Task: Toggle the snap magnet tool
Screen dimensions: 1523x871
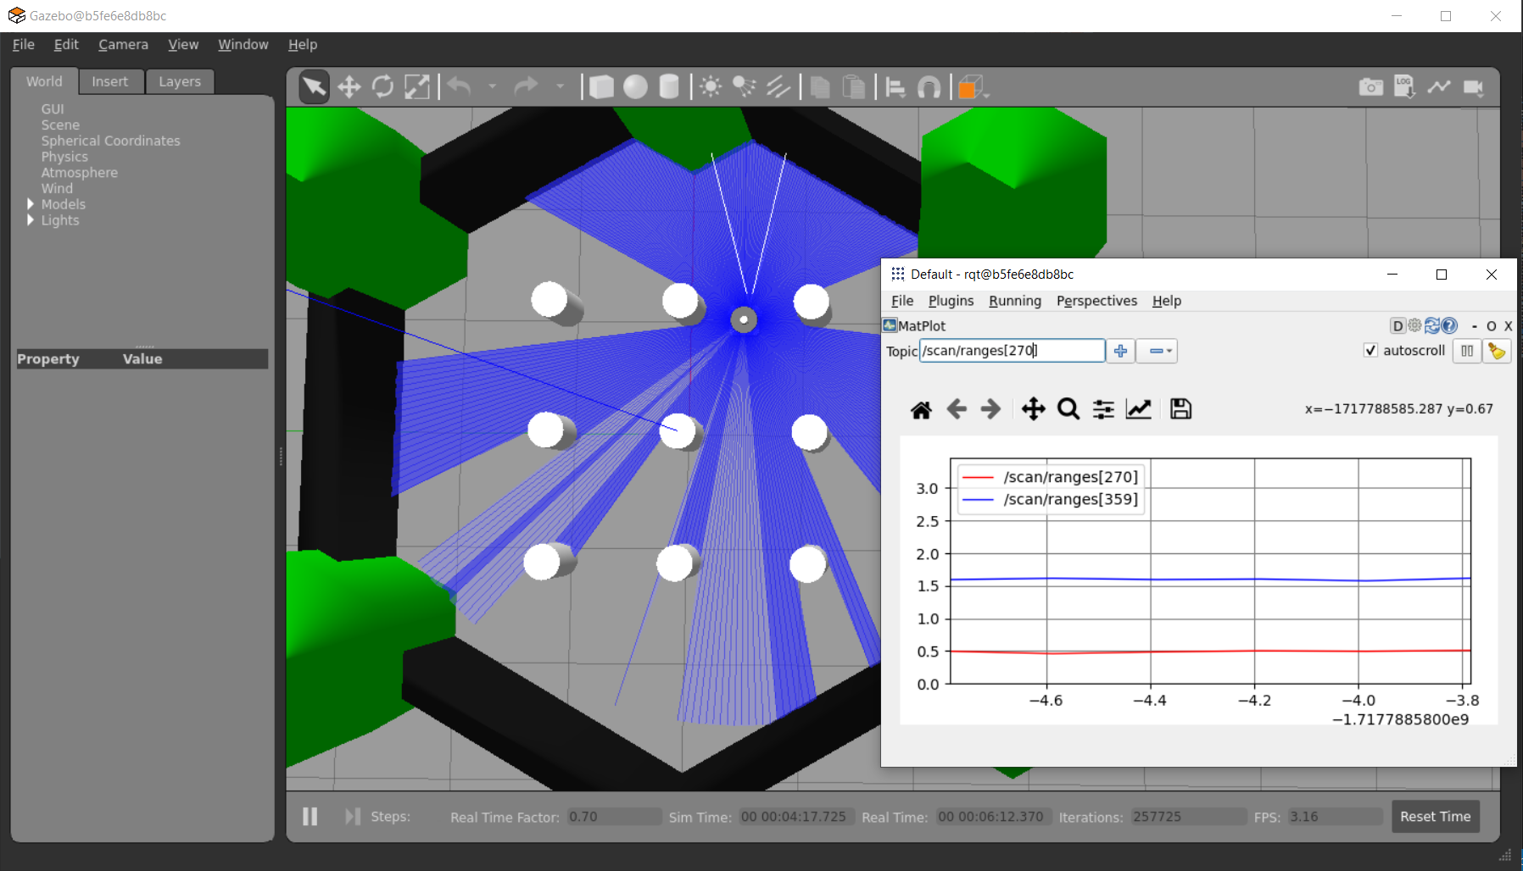Action: pos(929,86)
